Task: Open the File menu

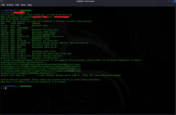Action: pyautogui.click(x=3, y=5)
